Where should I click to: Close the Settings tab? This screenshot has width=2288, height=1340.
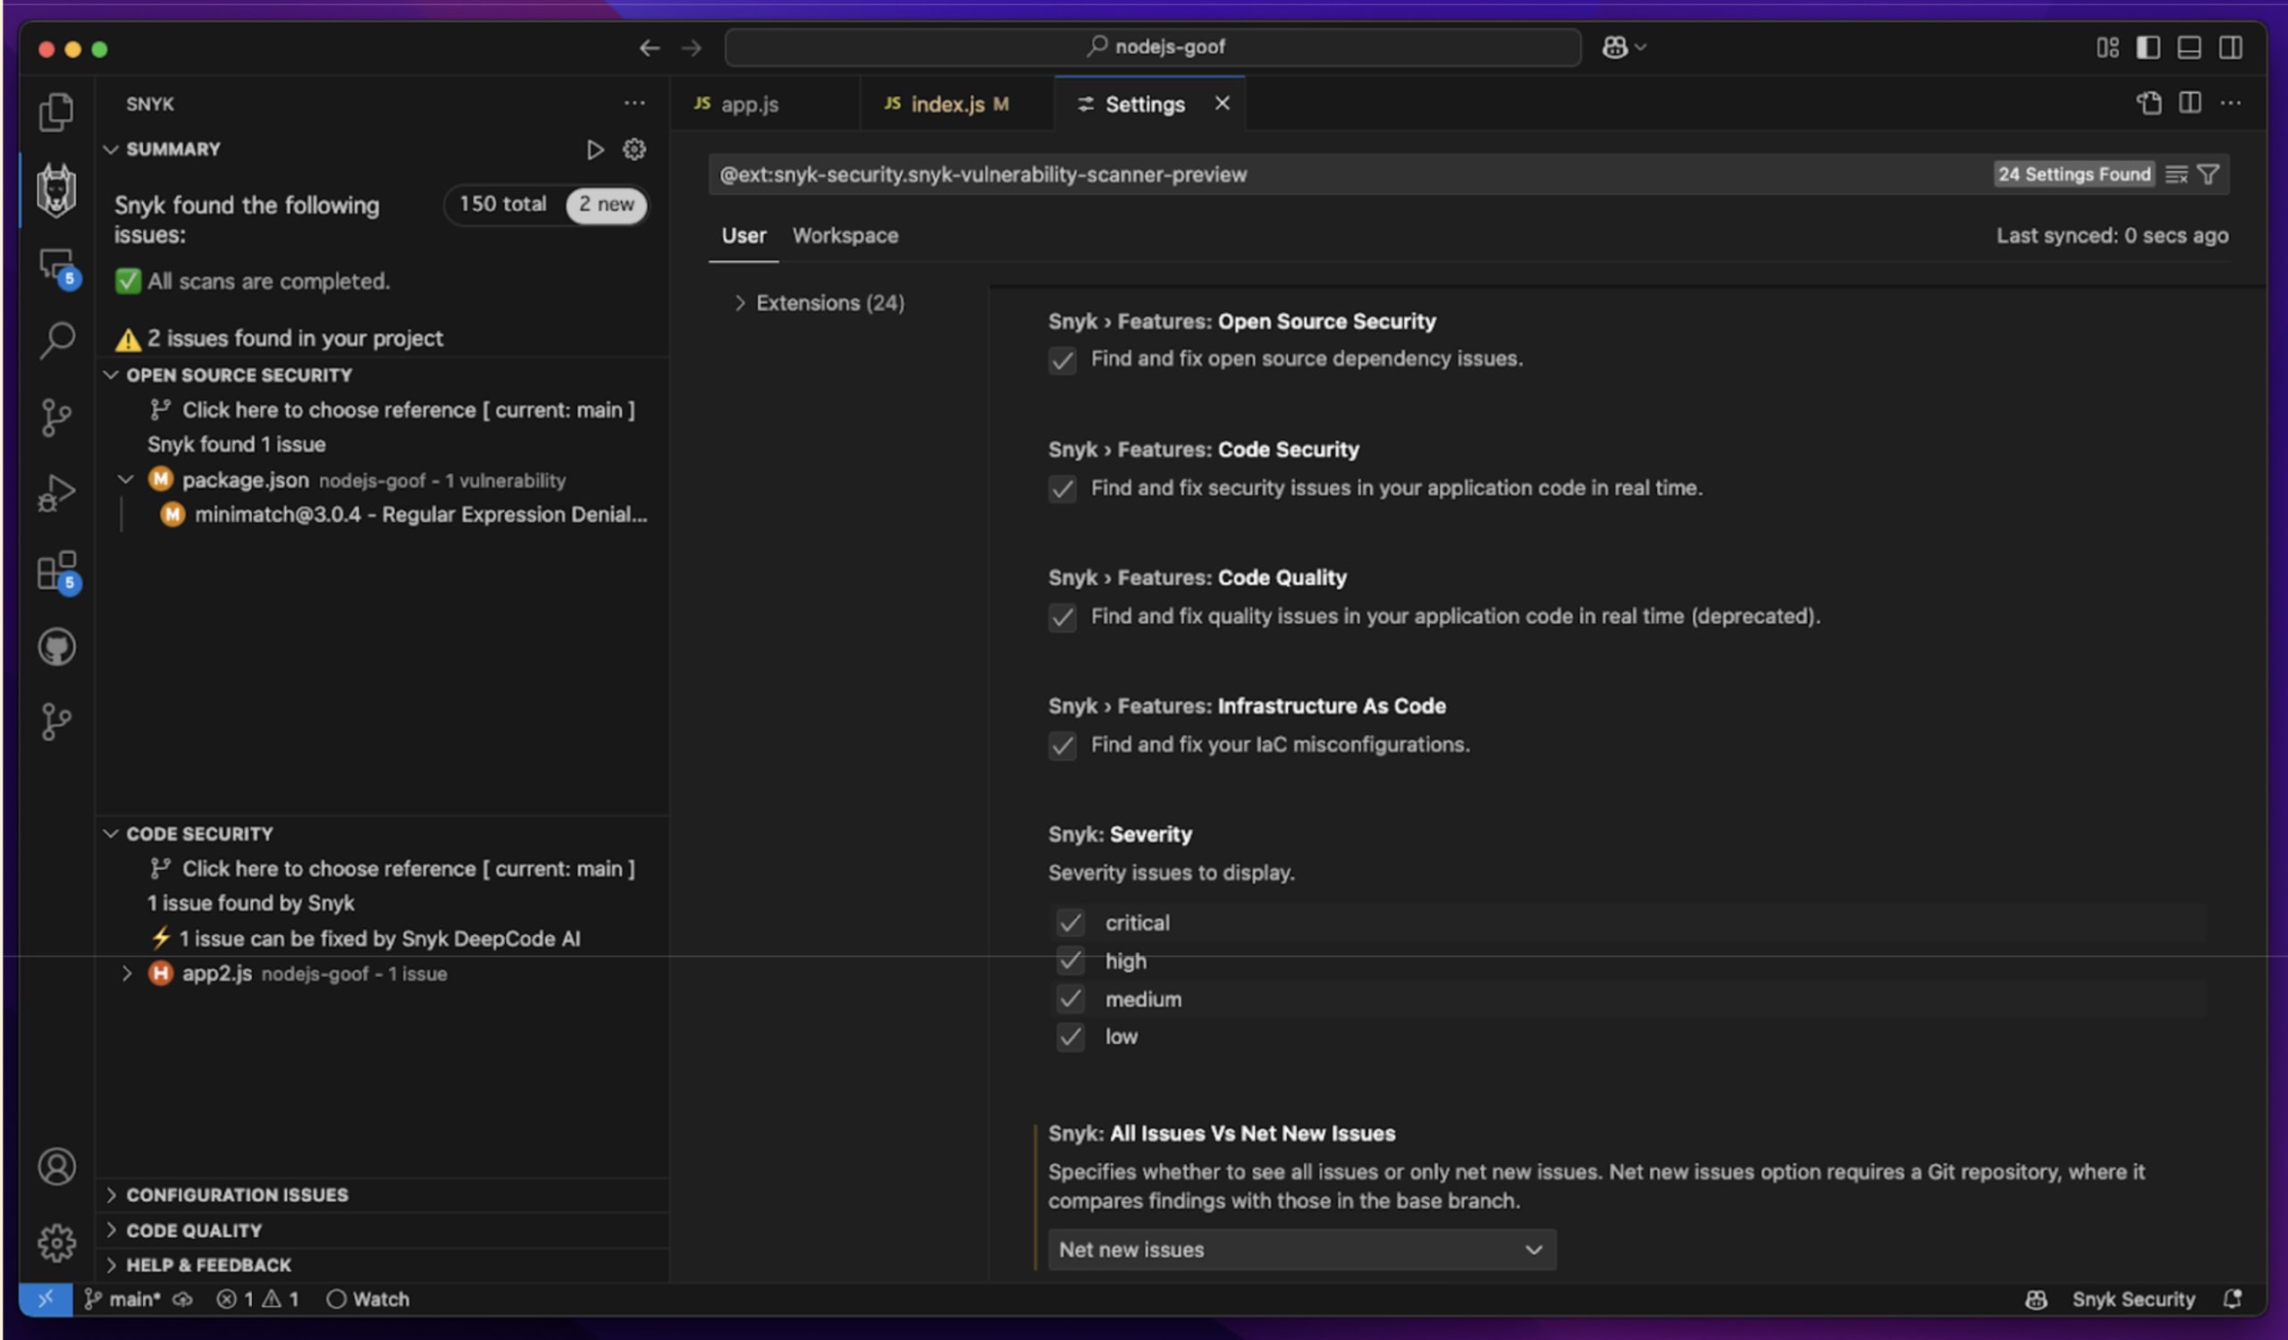coord(1222,104)
